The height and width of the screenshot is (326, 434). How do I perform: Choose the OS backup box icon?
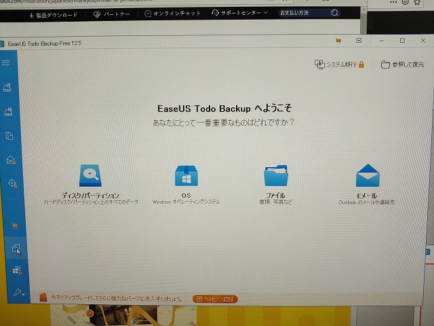(186, 176)
